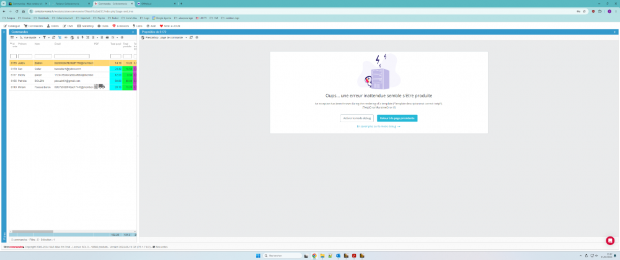Open the red chat bubble widget
Viewport: 620px width, 260px height.
[x=610, y=240]
